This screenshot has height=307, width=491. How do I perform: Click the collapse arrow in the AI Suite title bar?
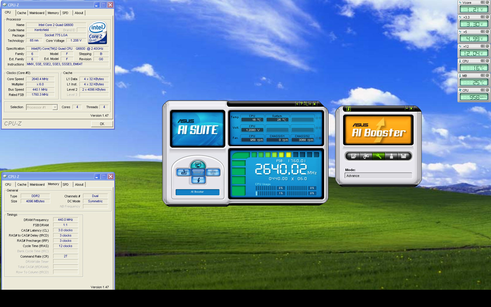point(297,104)
